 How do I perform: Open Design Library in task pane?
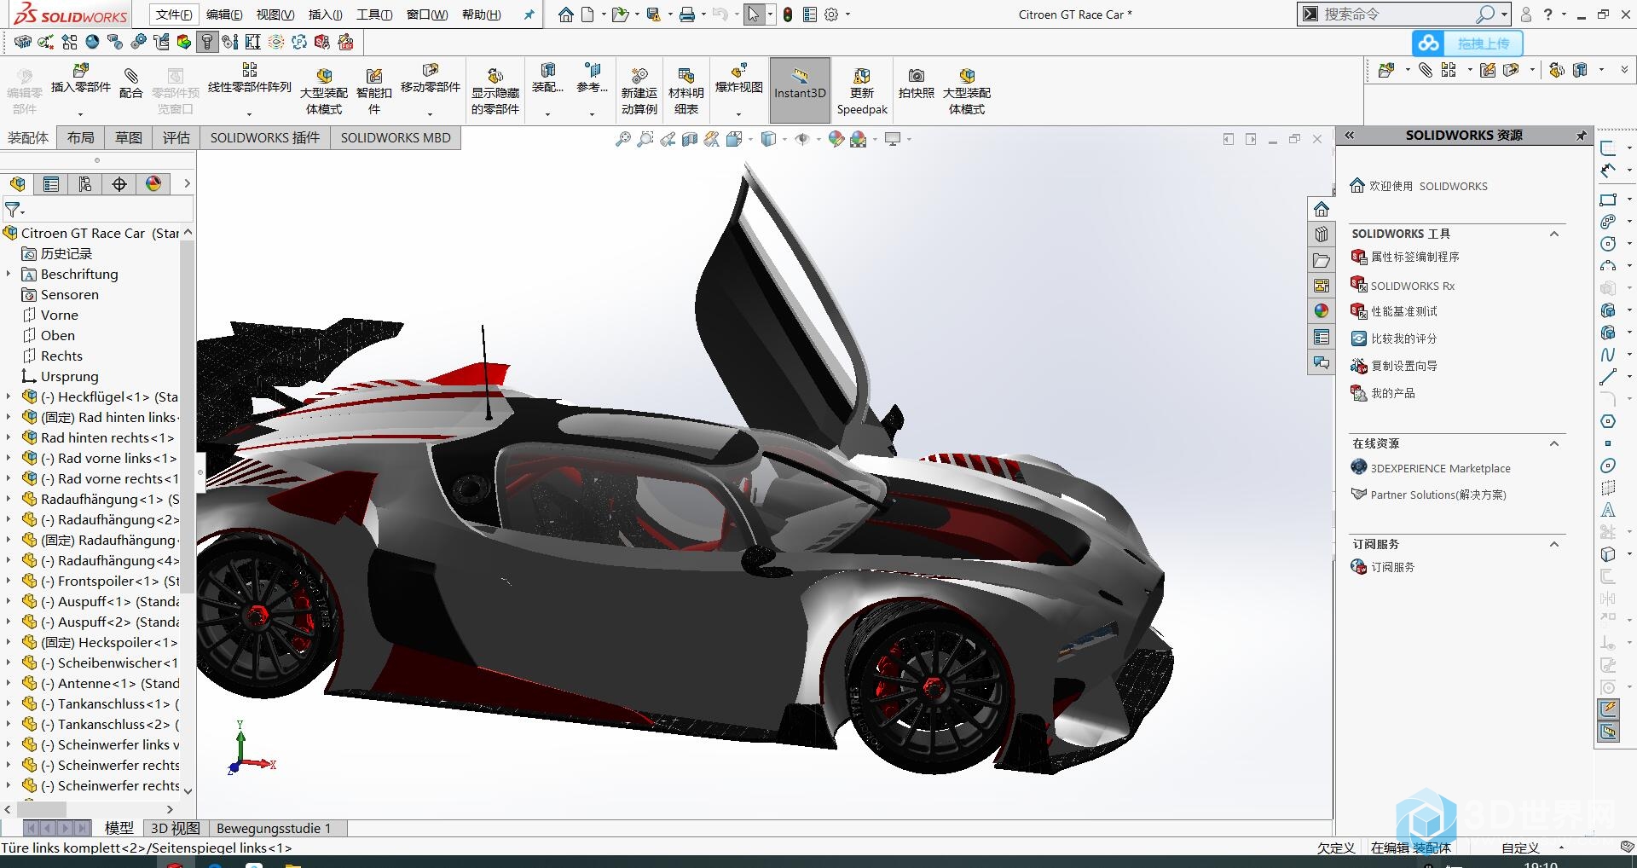pyautogui.click(x=1321, y=234)
